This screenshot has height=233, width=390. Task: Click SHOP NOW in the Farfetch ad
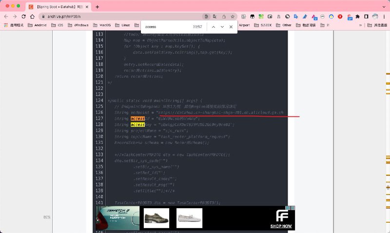(281, 226)
